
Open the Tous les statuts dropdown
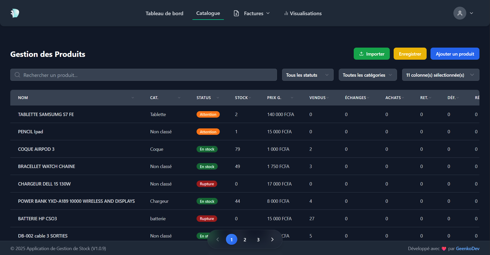[308, 75]
